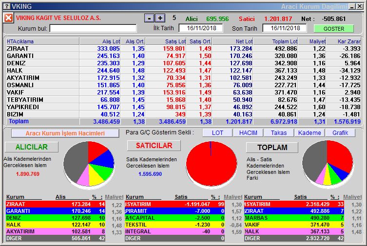Click the green GOSTER button
This screenshot has width=367, height=246.
coord(334,29)
